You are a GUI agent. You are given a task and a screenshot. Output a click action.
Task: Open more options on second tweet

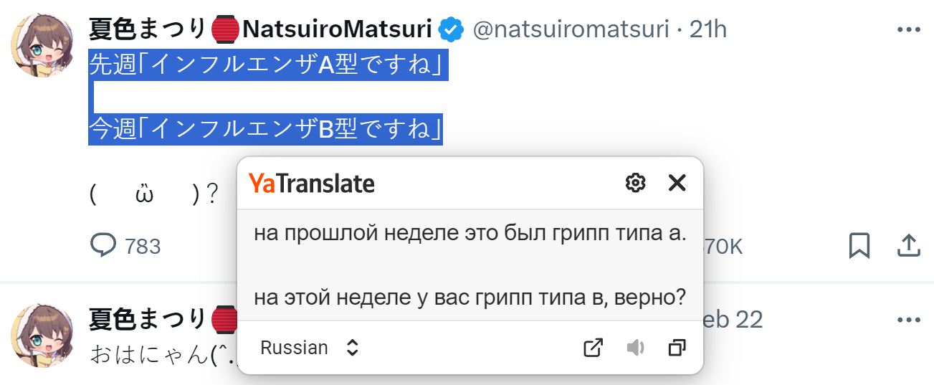tap(908, 320)
